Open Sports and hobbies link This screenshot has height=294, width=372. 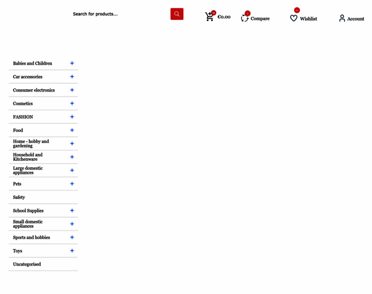click(x=31, y=237)
